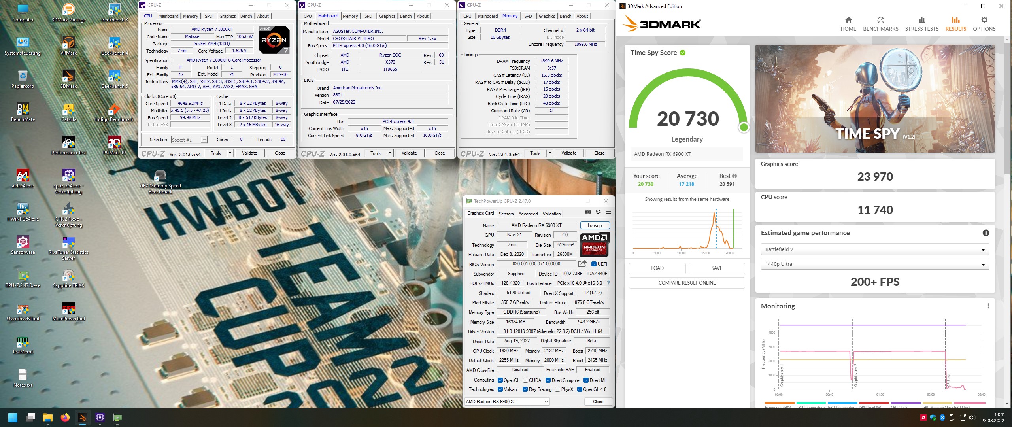This screenshot has width=1012, height=427.
Task: Open HWiNFO64.exe desktop icon
Action: pyautogui.click(x=23, y=212)
